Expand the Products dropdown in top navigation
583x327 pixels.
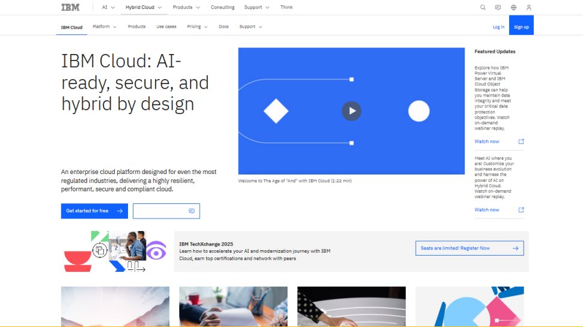click(x=186, y=7)
